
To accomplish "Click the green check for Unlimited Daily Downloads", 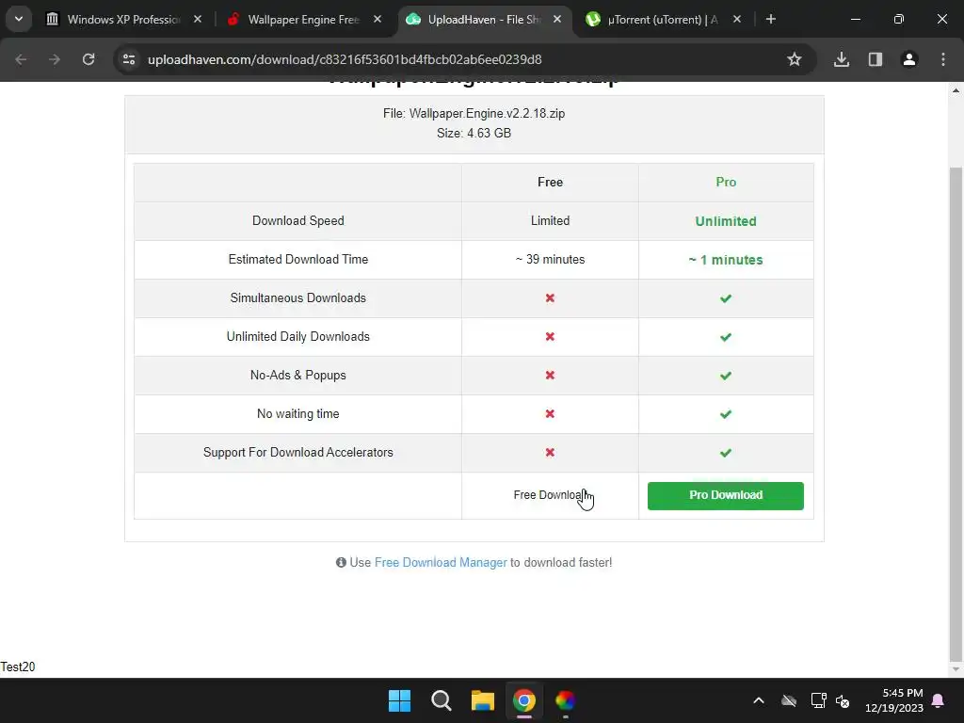I will tap(726, 338).
